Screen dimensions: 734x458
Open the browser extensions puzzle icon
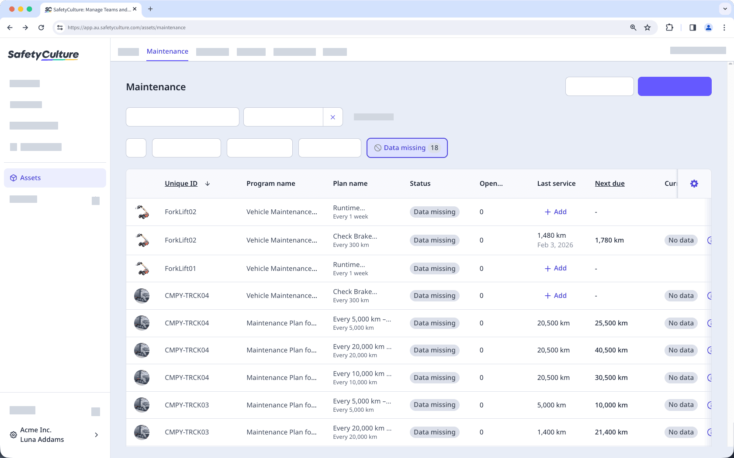[669, 27]
